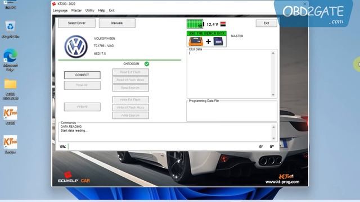Click the Volkswagen logo
The image size is (360, 202).
point(76,47)
